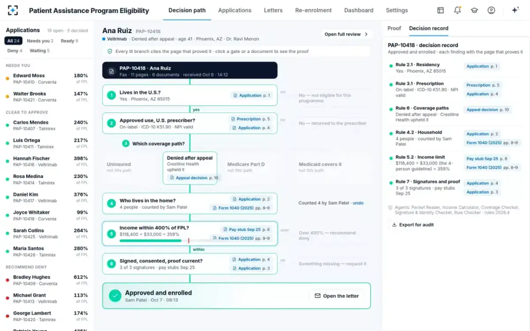Open Prescription p. 5 citation in step 2
The height and width of the screenshot is (331, 530).
point(250,119)
